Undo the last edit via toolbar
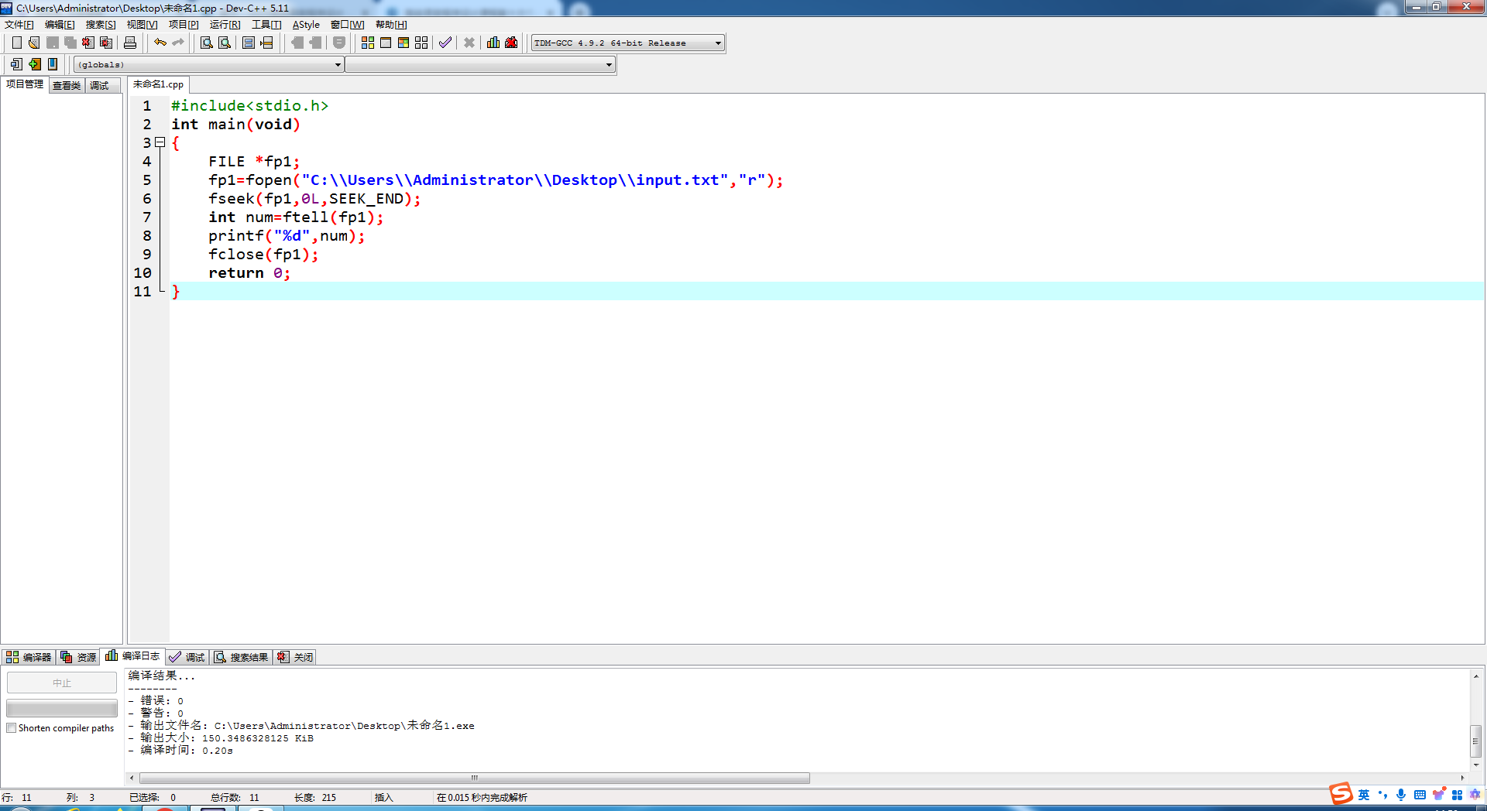This screenshot has width=1487, height=811. click(x=160, y=43)
